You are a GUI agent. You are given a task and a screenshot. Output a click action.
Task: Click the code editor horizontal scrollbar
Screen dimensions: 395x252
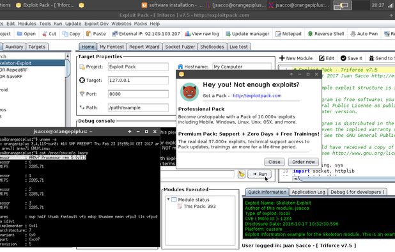[x=346, y=178]
